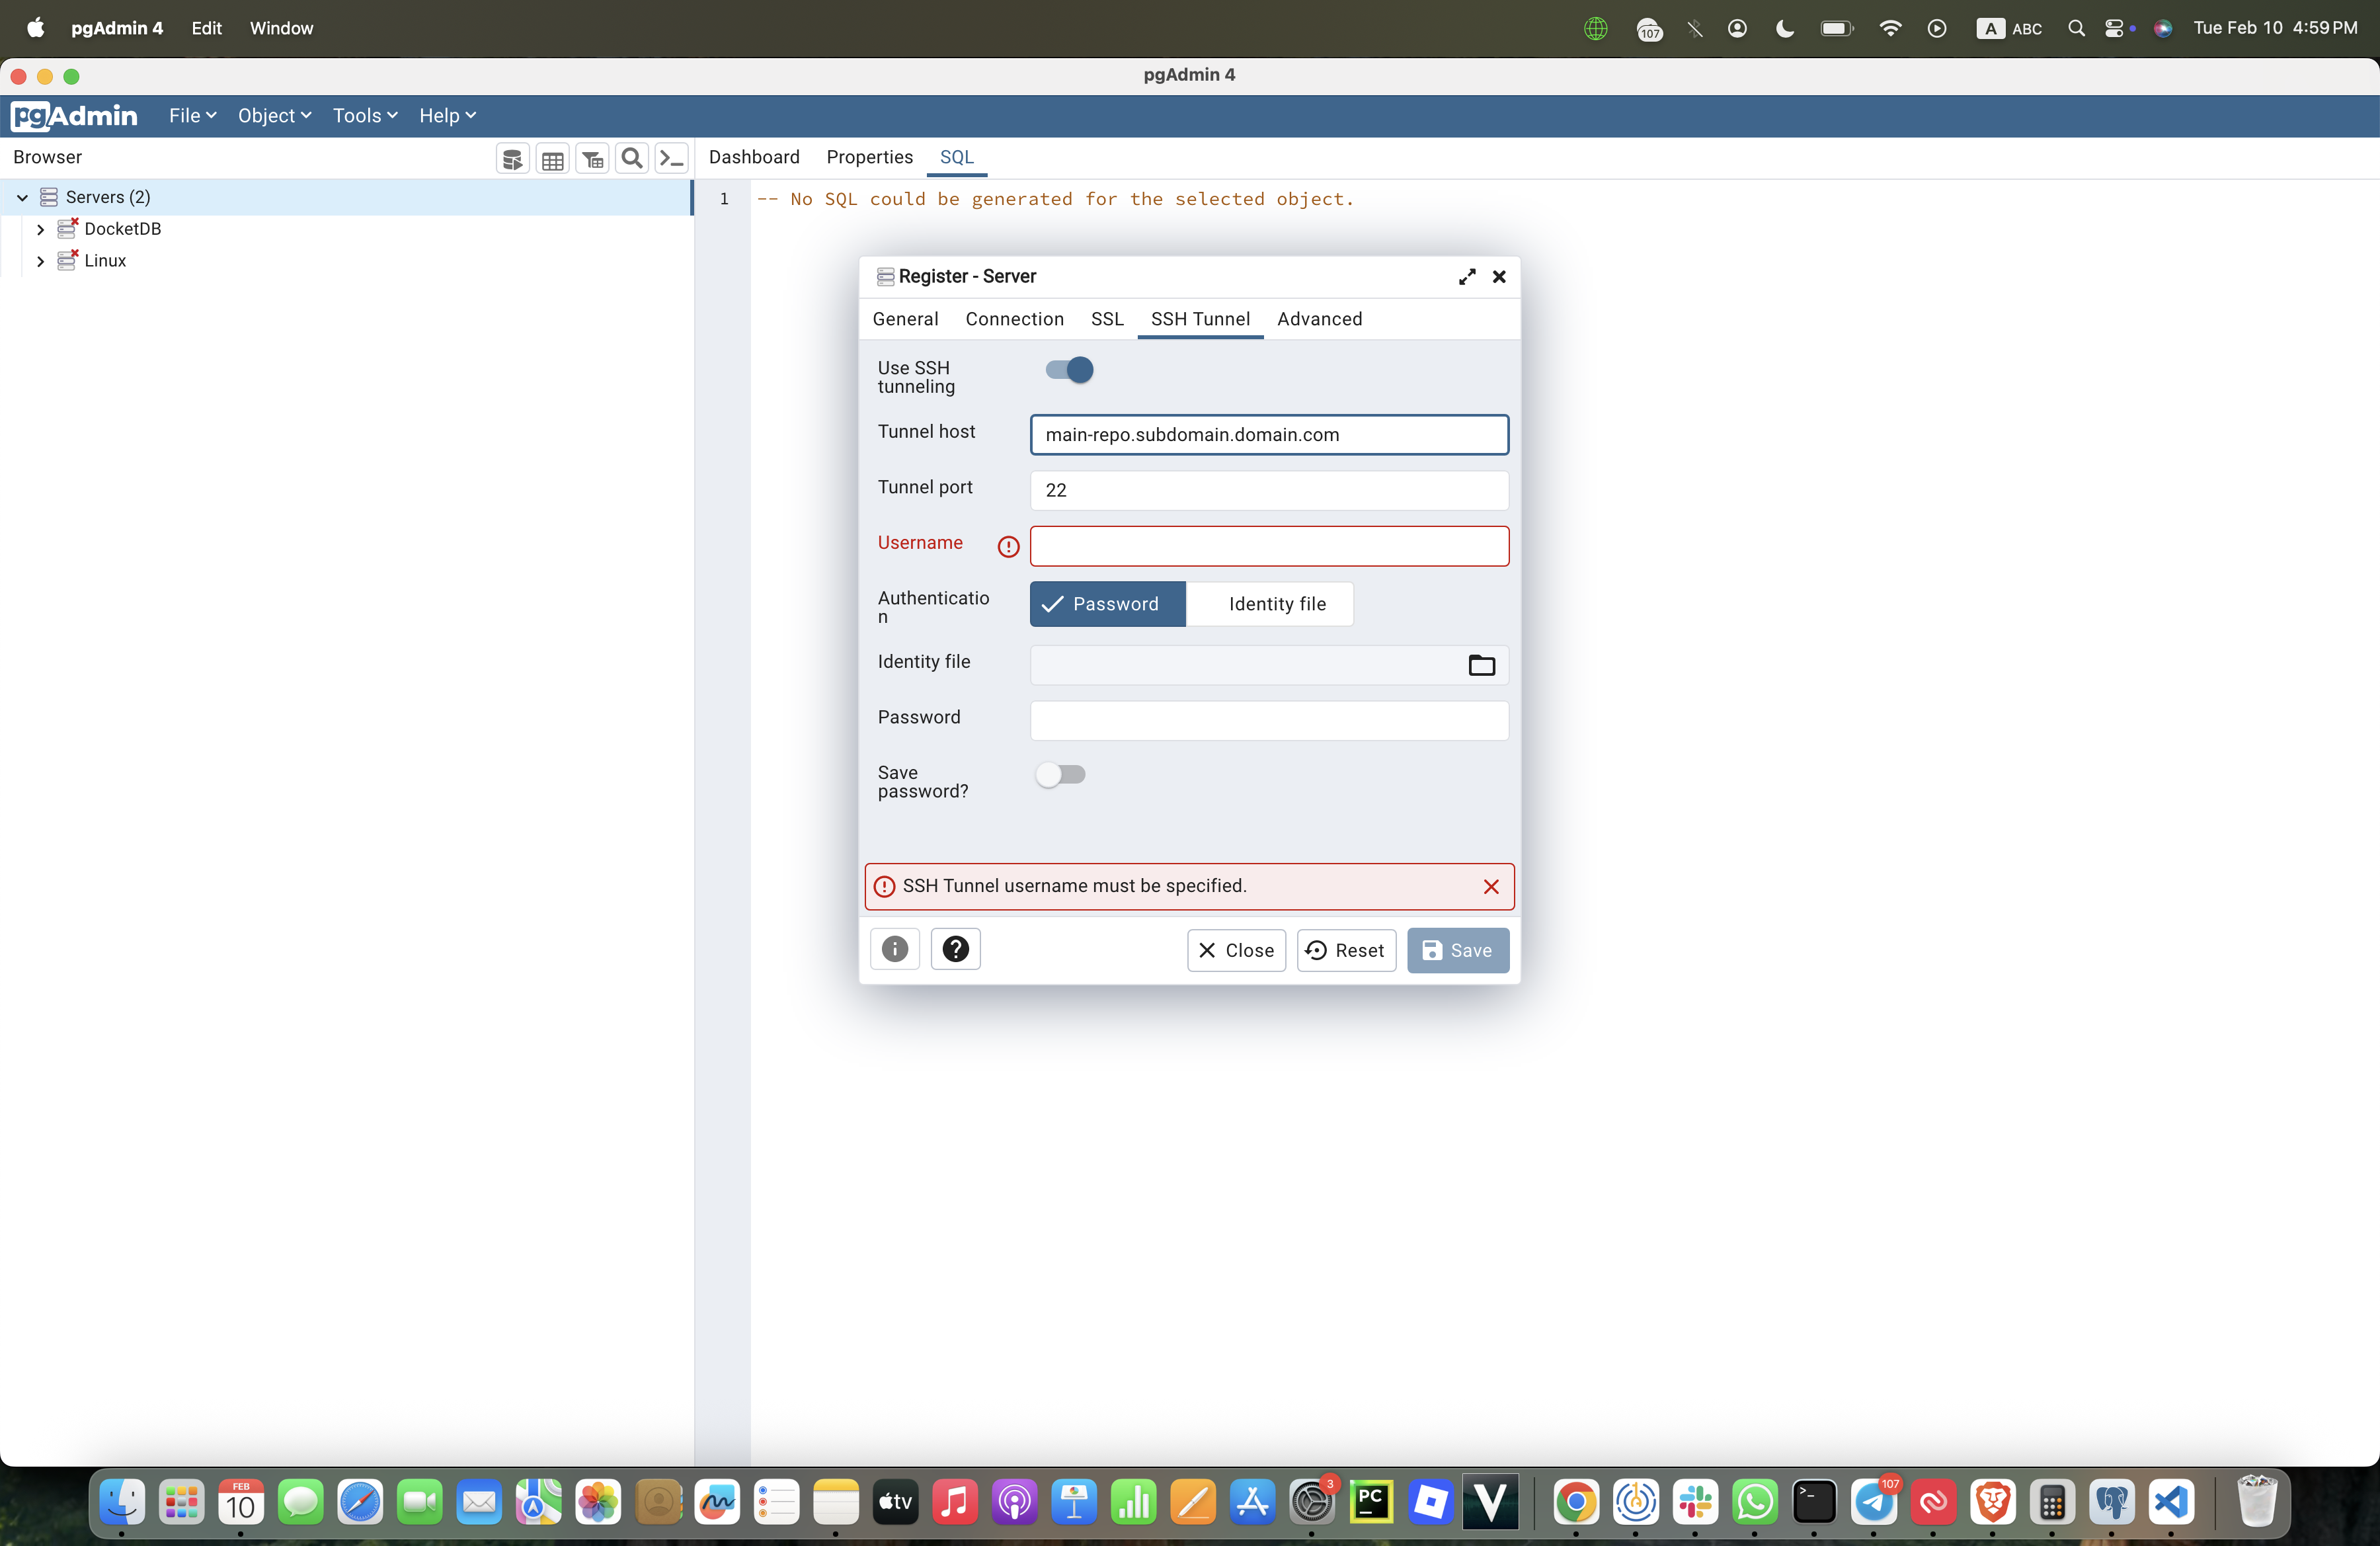Click the Filtered Rows toolbar icon
The width and height of the screenshot is (2380, 1546).
(592, 158)
